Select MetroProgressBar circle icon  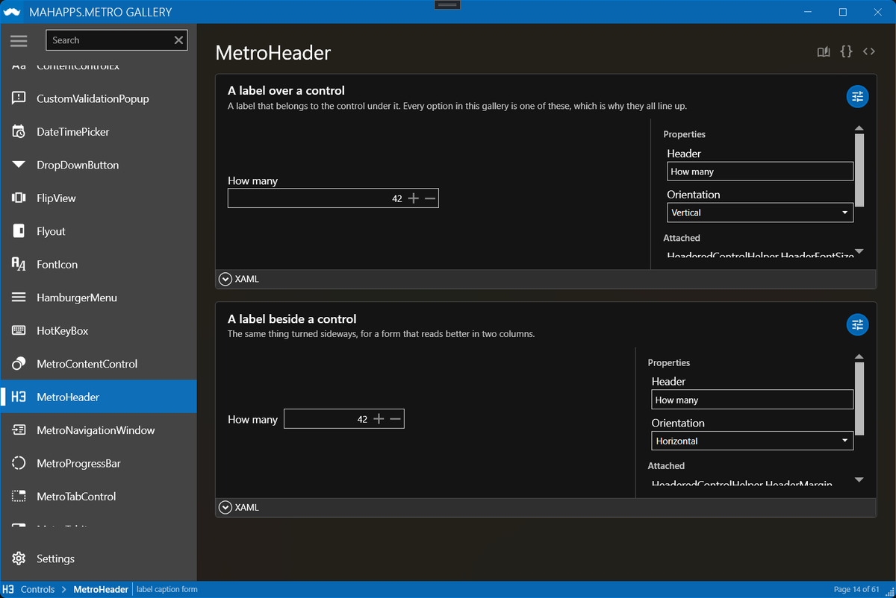[x=19, y=463]
